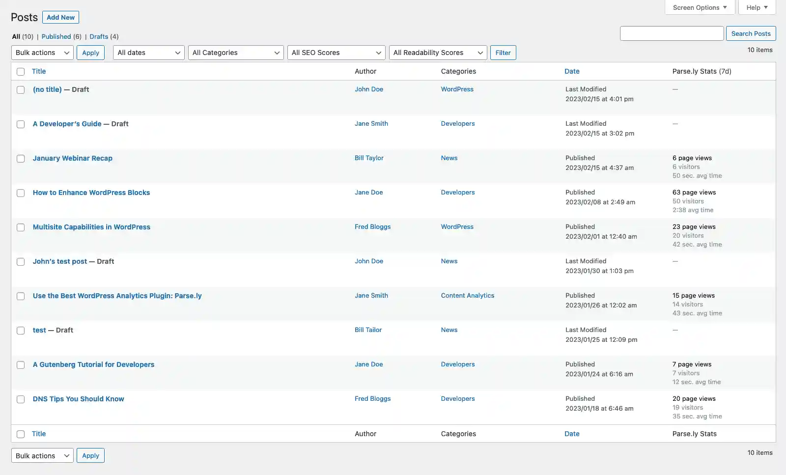
Task: Switch to the Published filter view
Action: 56,36
